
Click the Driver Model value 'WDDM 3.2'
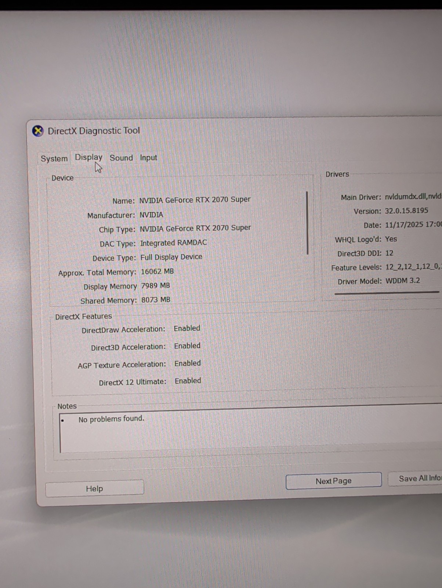(x=403, y=281)
